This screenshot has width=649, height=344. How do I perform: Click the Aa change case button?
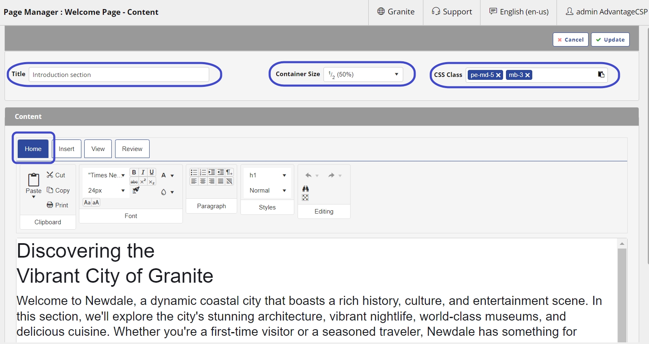point(87,202)
